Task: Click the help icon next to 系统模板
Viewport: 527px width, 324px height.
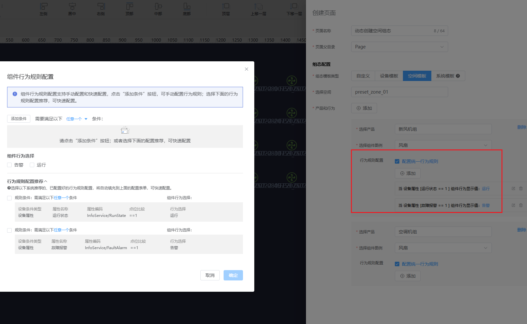Action: pyautogui.click(x=458, y=76)
